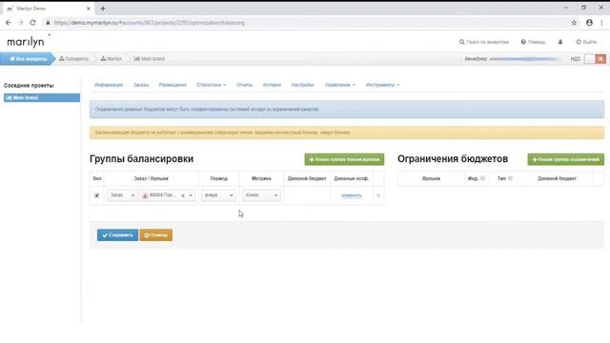Open the Chrome three-dot menu
Viewport: 610px width, 343px height.
[x=601, y=23]
